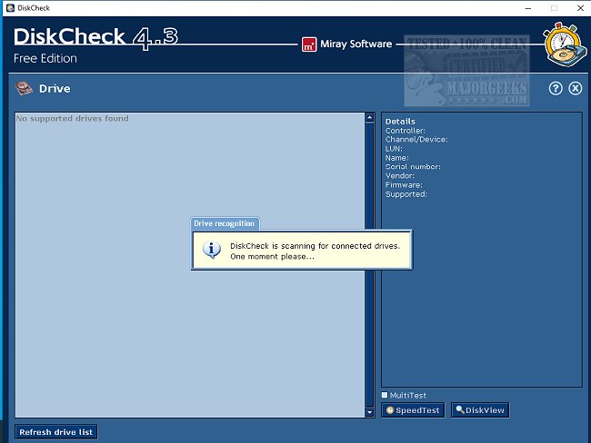Screen dimensions: 591x443
Task: Click the Name: detail label
Action: point(397,158)
